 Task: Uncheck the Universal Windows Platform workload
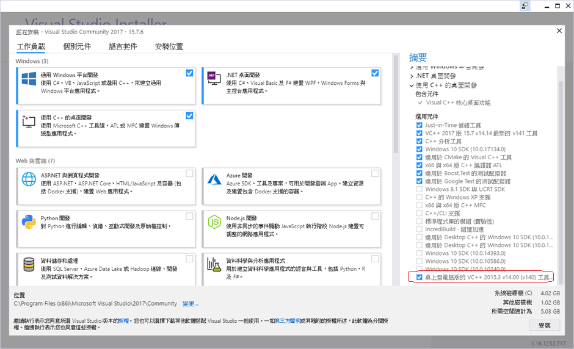(189, 73)
